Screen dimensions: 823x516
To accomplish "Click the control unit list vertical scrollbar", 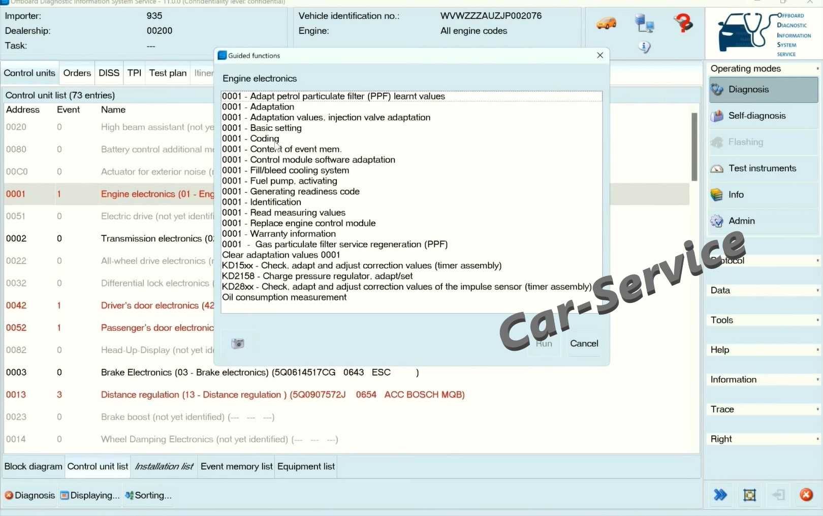I will [694, 147].
